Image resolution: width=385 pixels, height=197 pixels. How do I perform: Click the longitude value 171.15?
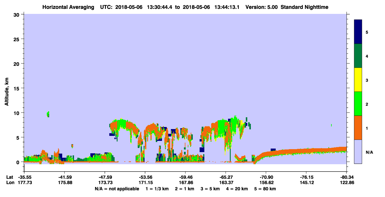pos(145,183)
